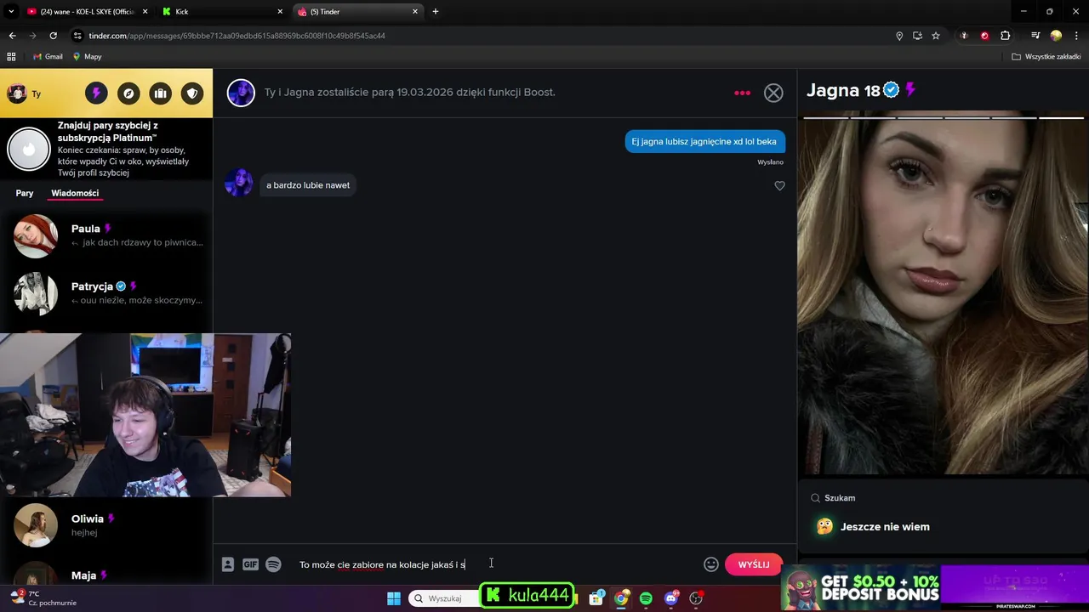This screenshot has width=1089, height=612.
Task: Click the Platinum subscription promo banner
Action: (x=106, y=149)
